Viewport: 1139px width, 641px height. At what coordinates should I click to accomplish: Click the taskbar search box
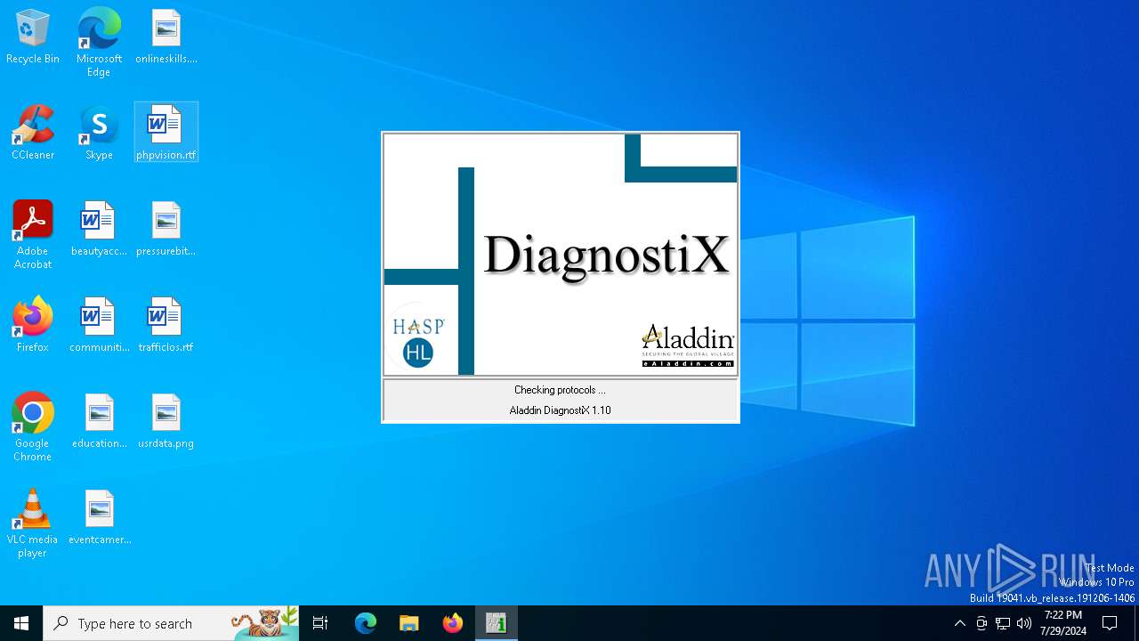click(171, 623)
